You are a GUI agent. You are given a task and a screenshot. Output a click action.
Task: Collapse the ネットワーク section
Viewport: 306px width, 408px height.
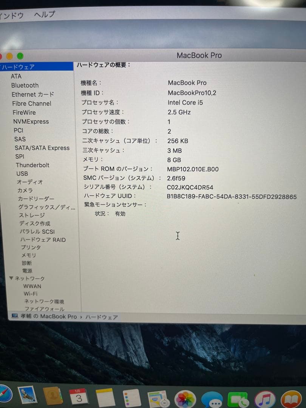[11, 278]
